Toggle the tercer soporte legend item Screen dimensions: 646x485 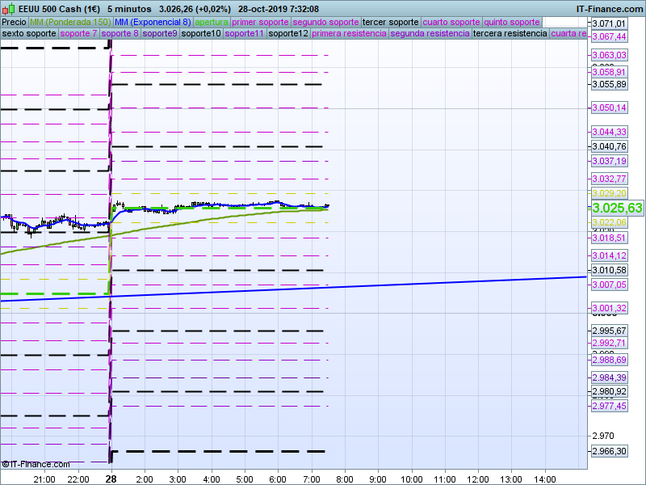click(390, 22)
